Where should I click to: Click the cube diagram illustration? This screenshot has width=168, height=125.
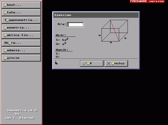(x=113, y=31)
